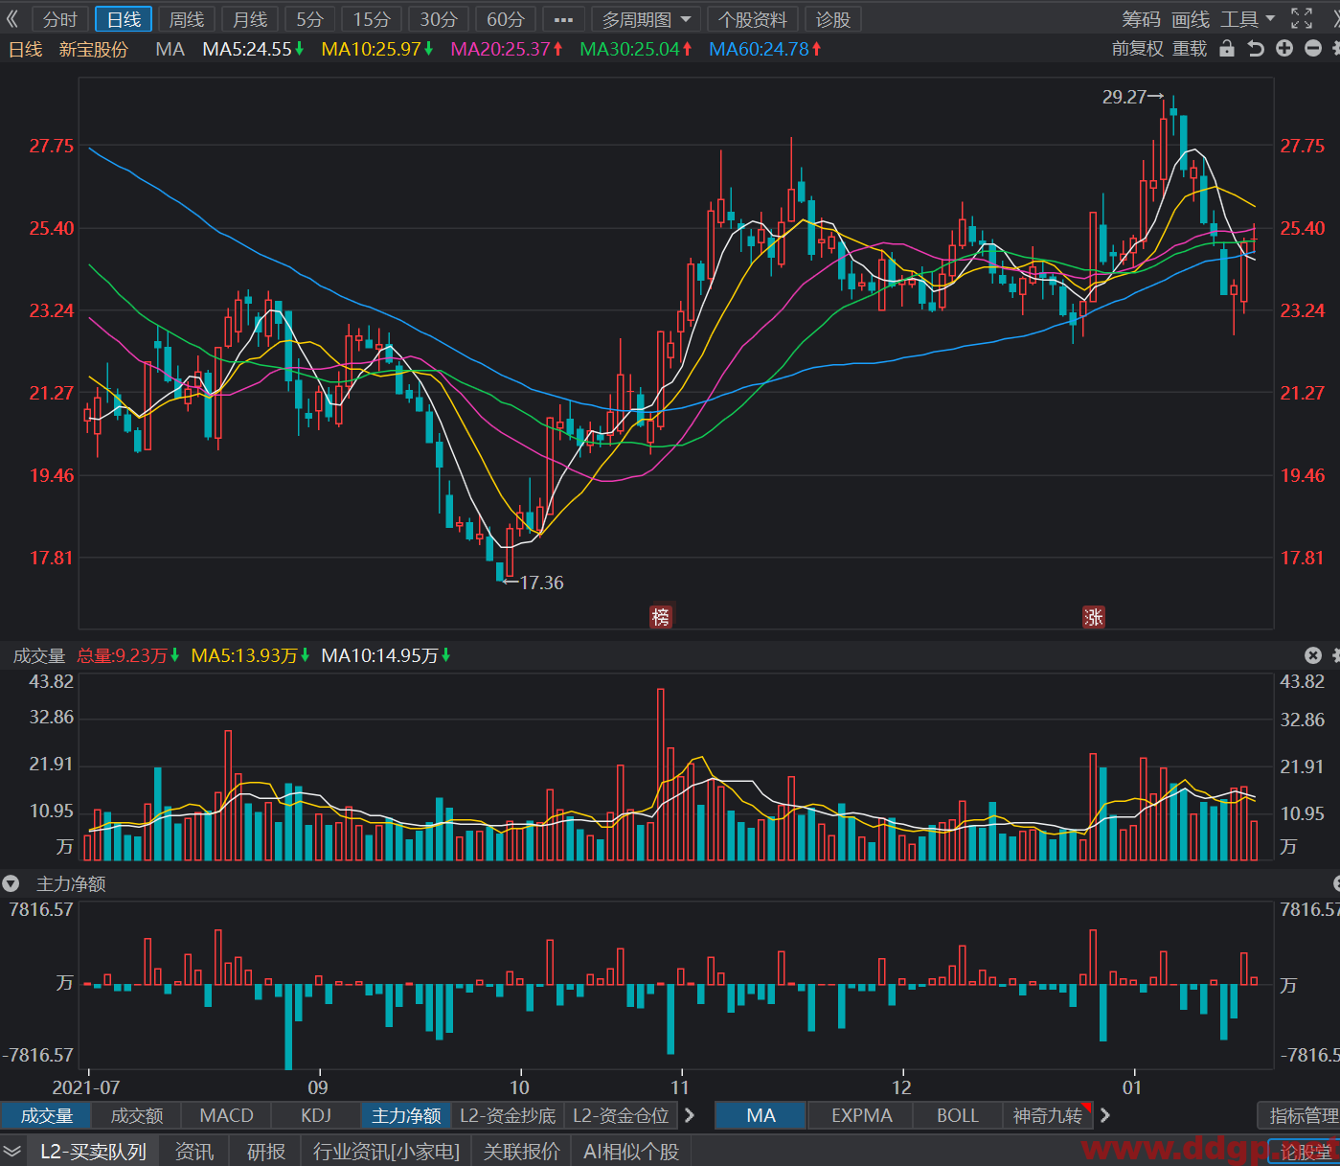The image size is (1340, 1166).
Task: Select the 60分 minute period
Action: [506, 19]
